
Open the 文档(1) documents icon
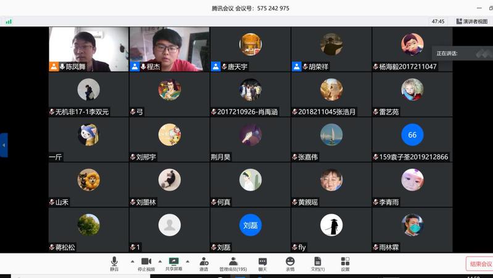coord(317,264)
